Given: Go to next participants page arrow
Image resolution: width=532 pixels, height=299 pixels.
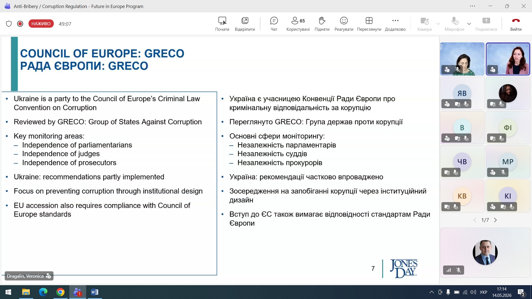Looking at the screenshot, I should (495, 220).
